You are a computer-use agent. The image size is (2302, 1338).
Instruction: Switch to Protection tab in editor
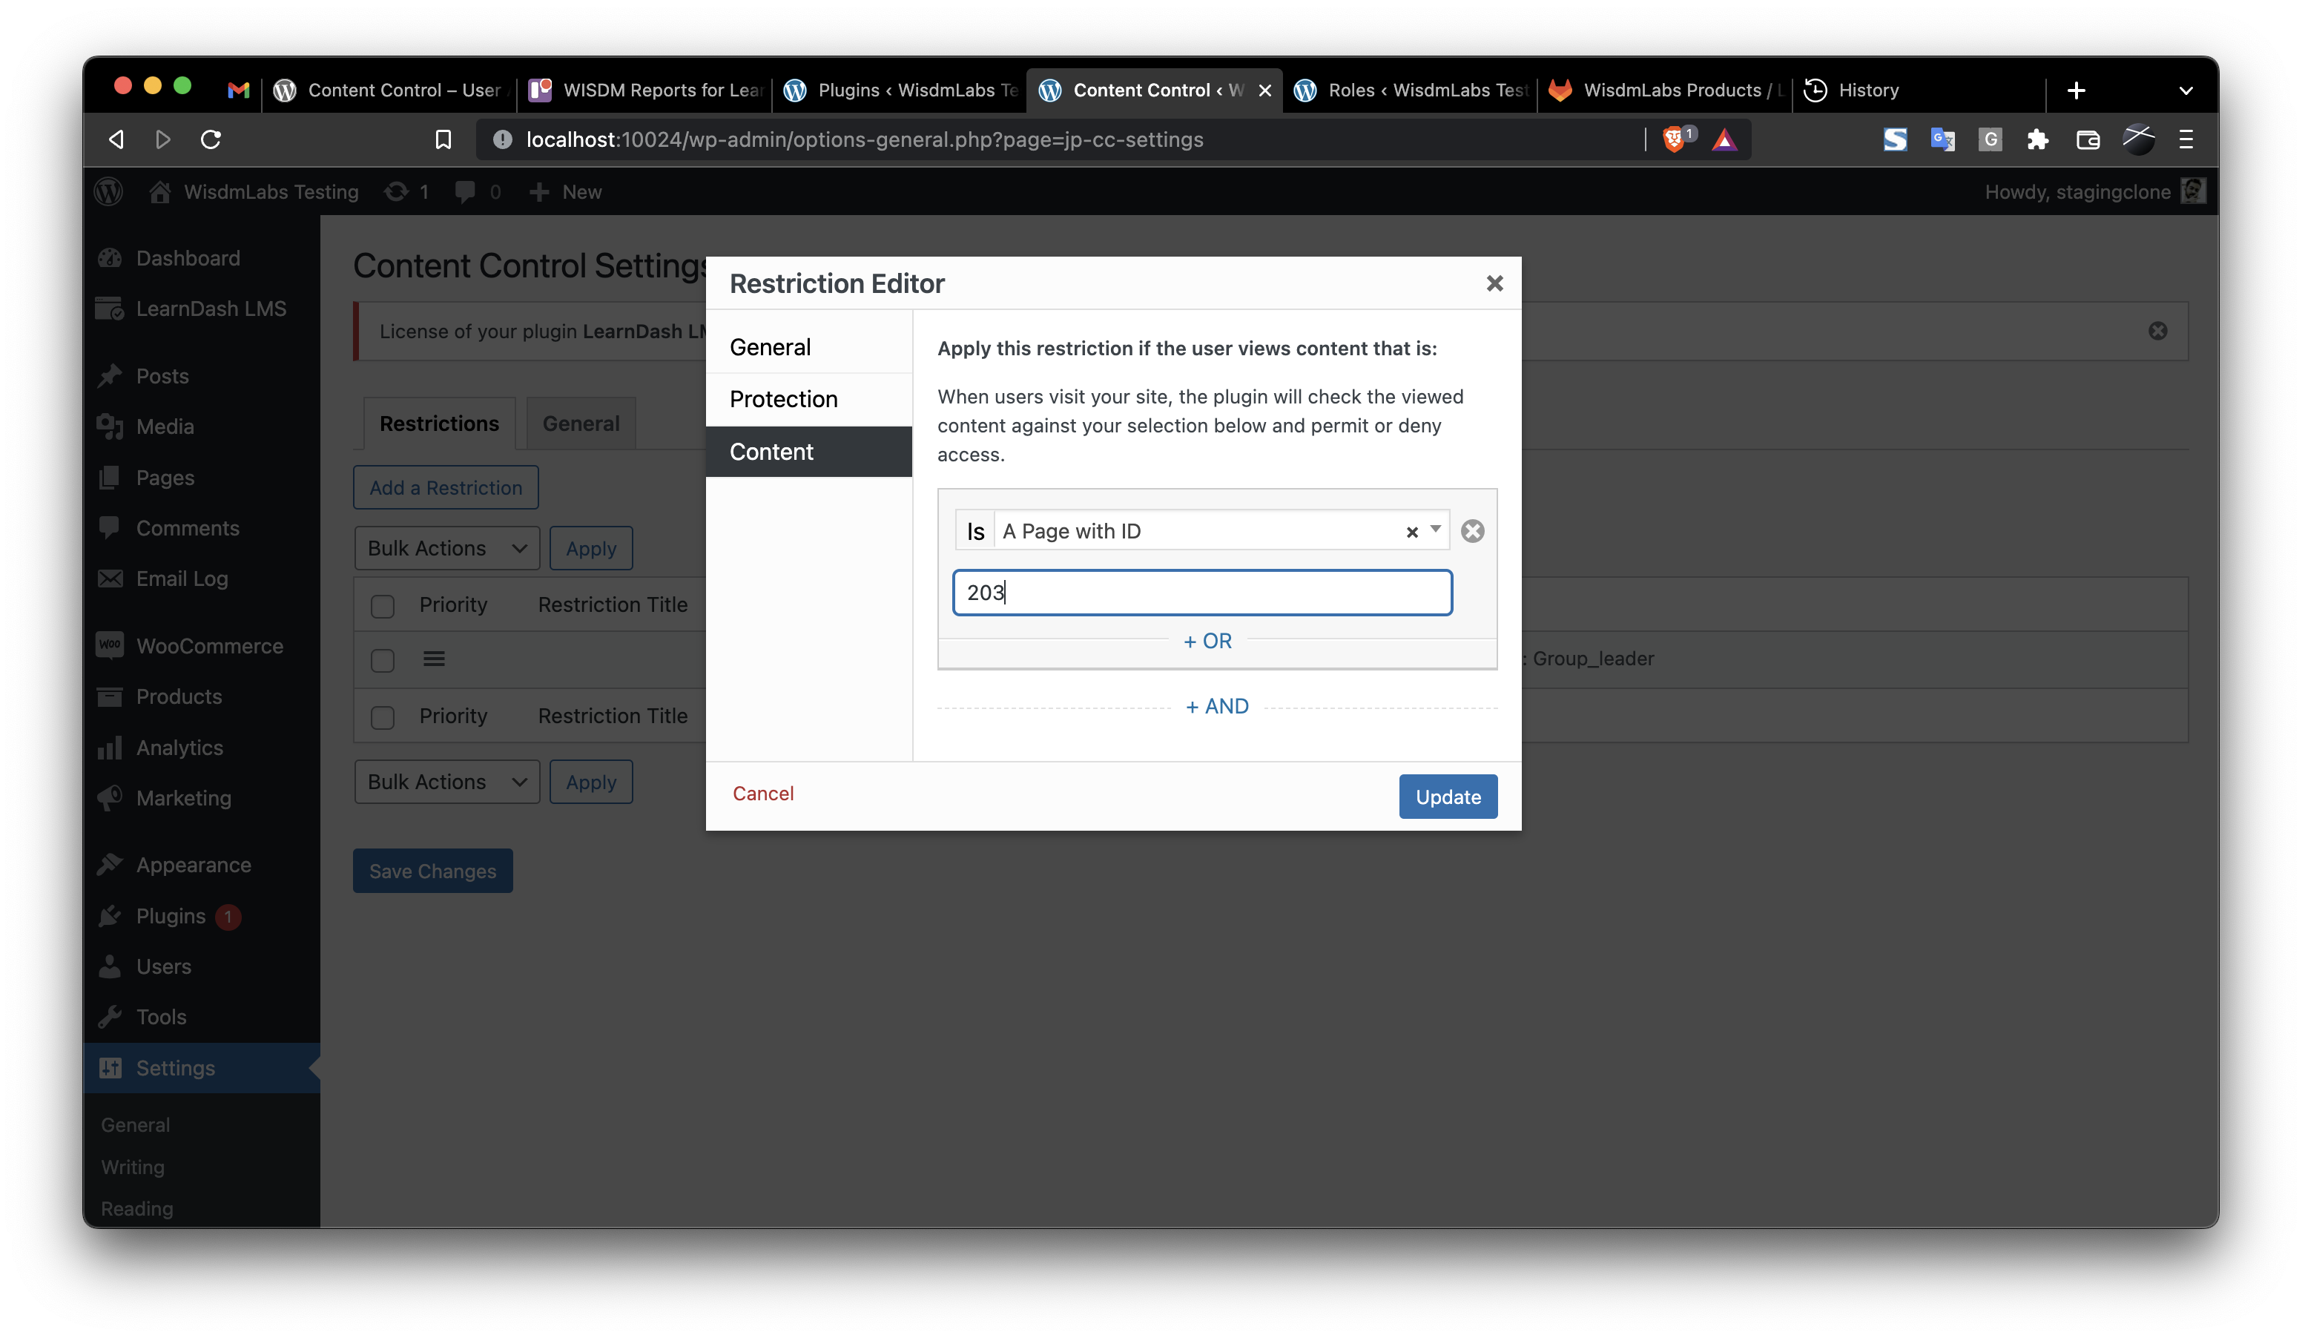tap(783, 399)
